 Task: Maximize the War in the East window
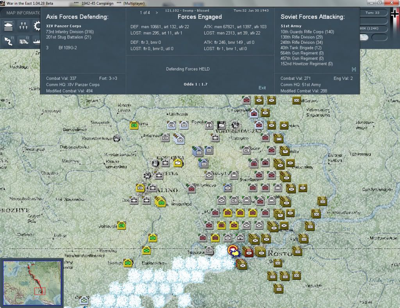pos(379,3)
